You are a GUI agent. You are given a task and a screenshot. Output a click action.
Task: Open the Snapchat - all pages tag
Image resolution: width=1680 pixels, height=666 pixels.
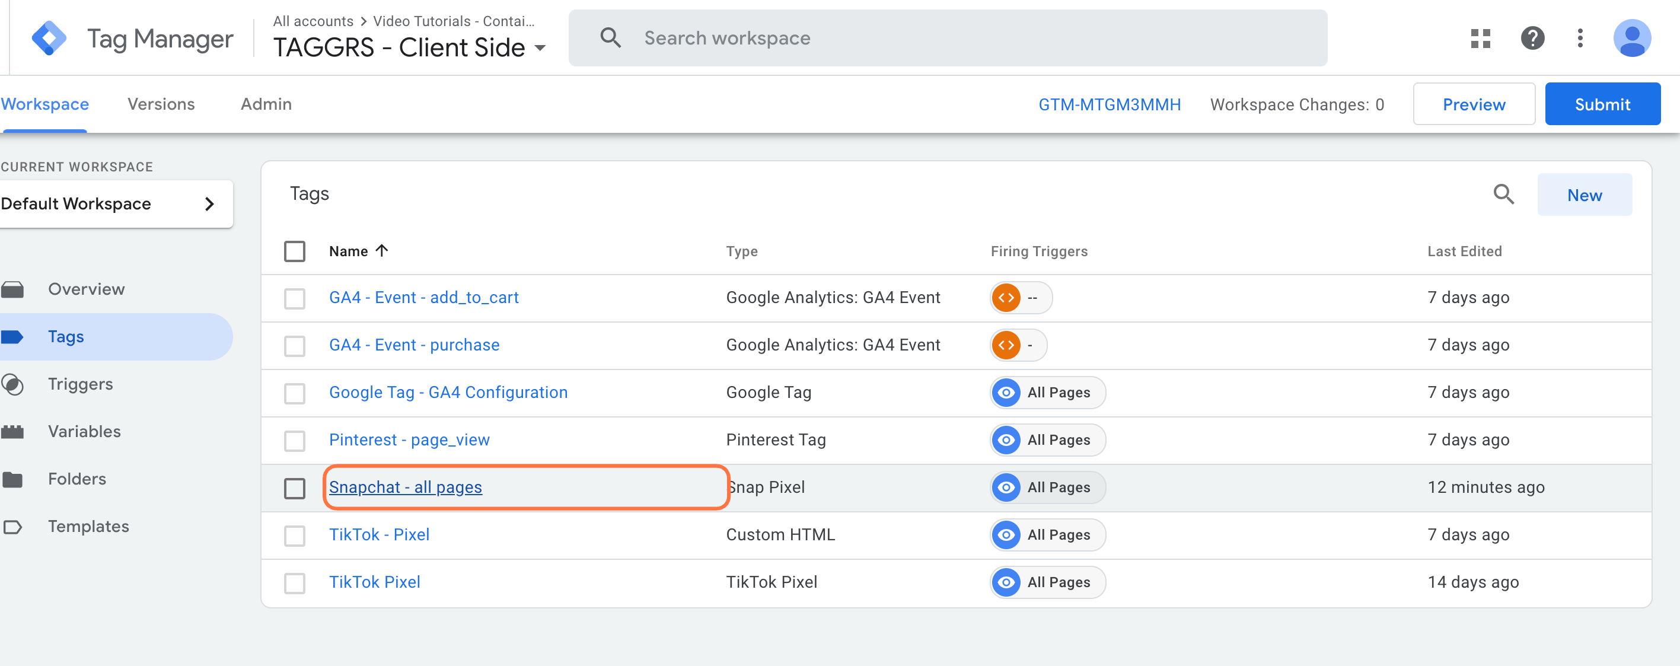(x=405, y=487)
